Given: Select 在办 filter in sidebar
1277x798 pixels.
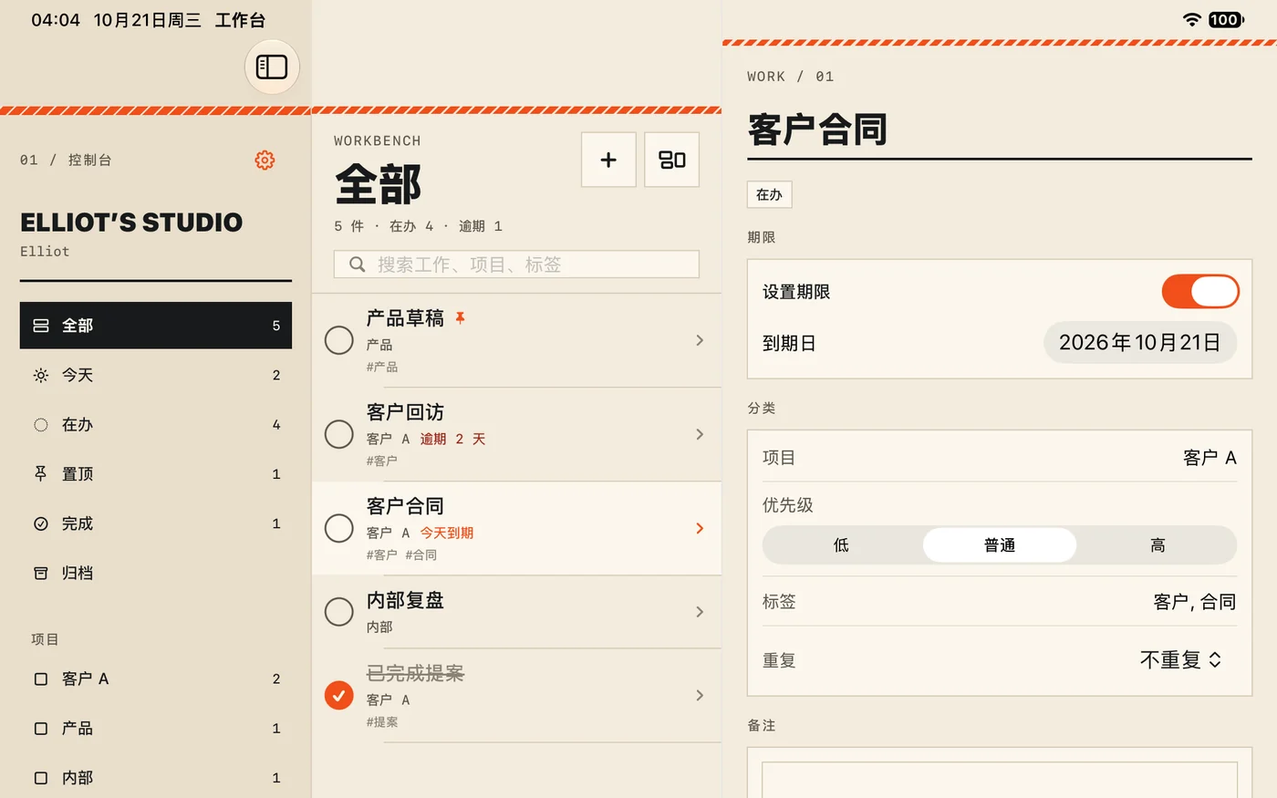Looking at the screenshot, I should pyautogui.click(x=156, y=424).
